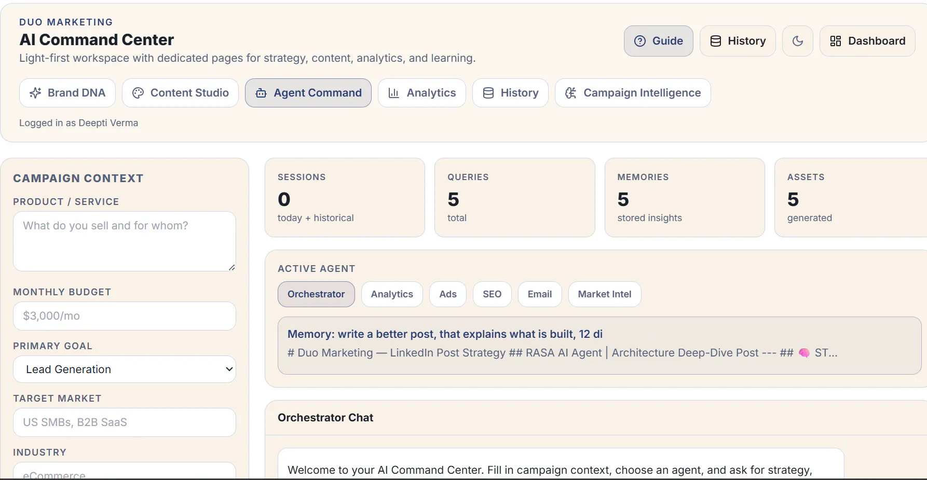The width and height of the screenshot is (927, 480).
Task: Click the Monthly Budget input field
Action: click(125, 316)
